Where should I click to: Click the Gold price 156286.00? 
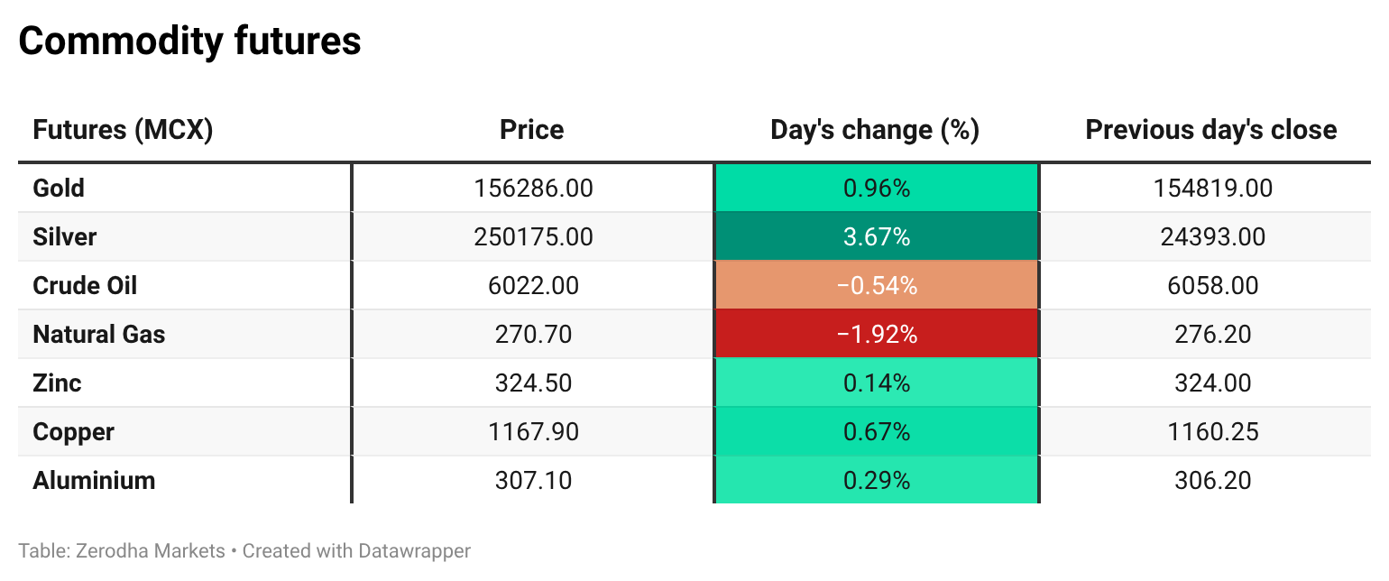[x=533, y=189]
